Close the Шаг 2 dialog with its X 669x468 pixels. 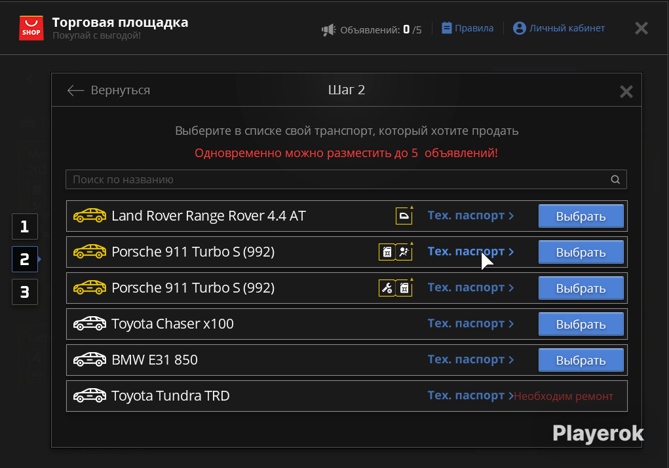626,91
